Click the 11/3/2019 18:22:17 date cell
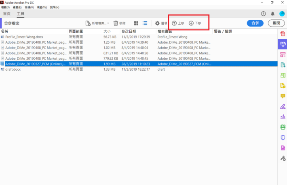 pos(136,69)
